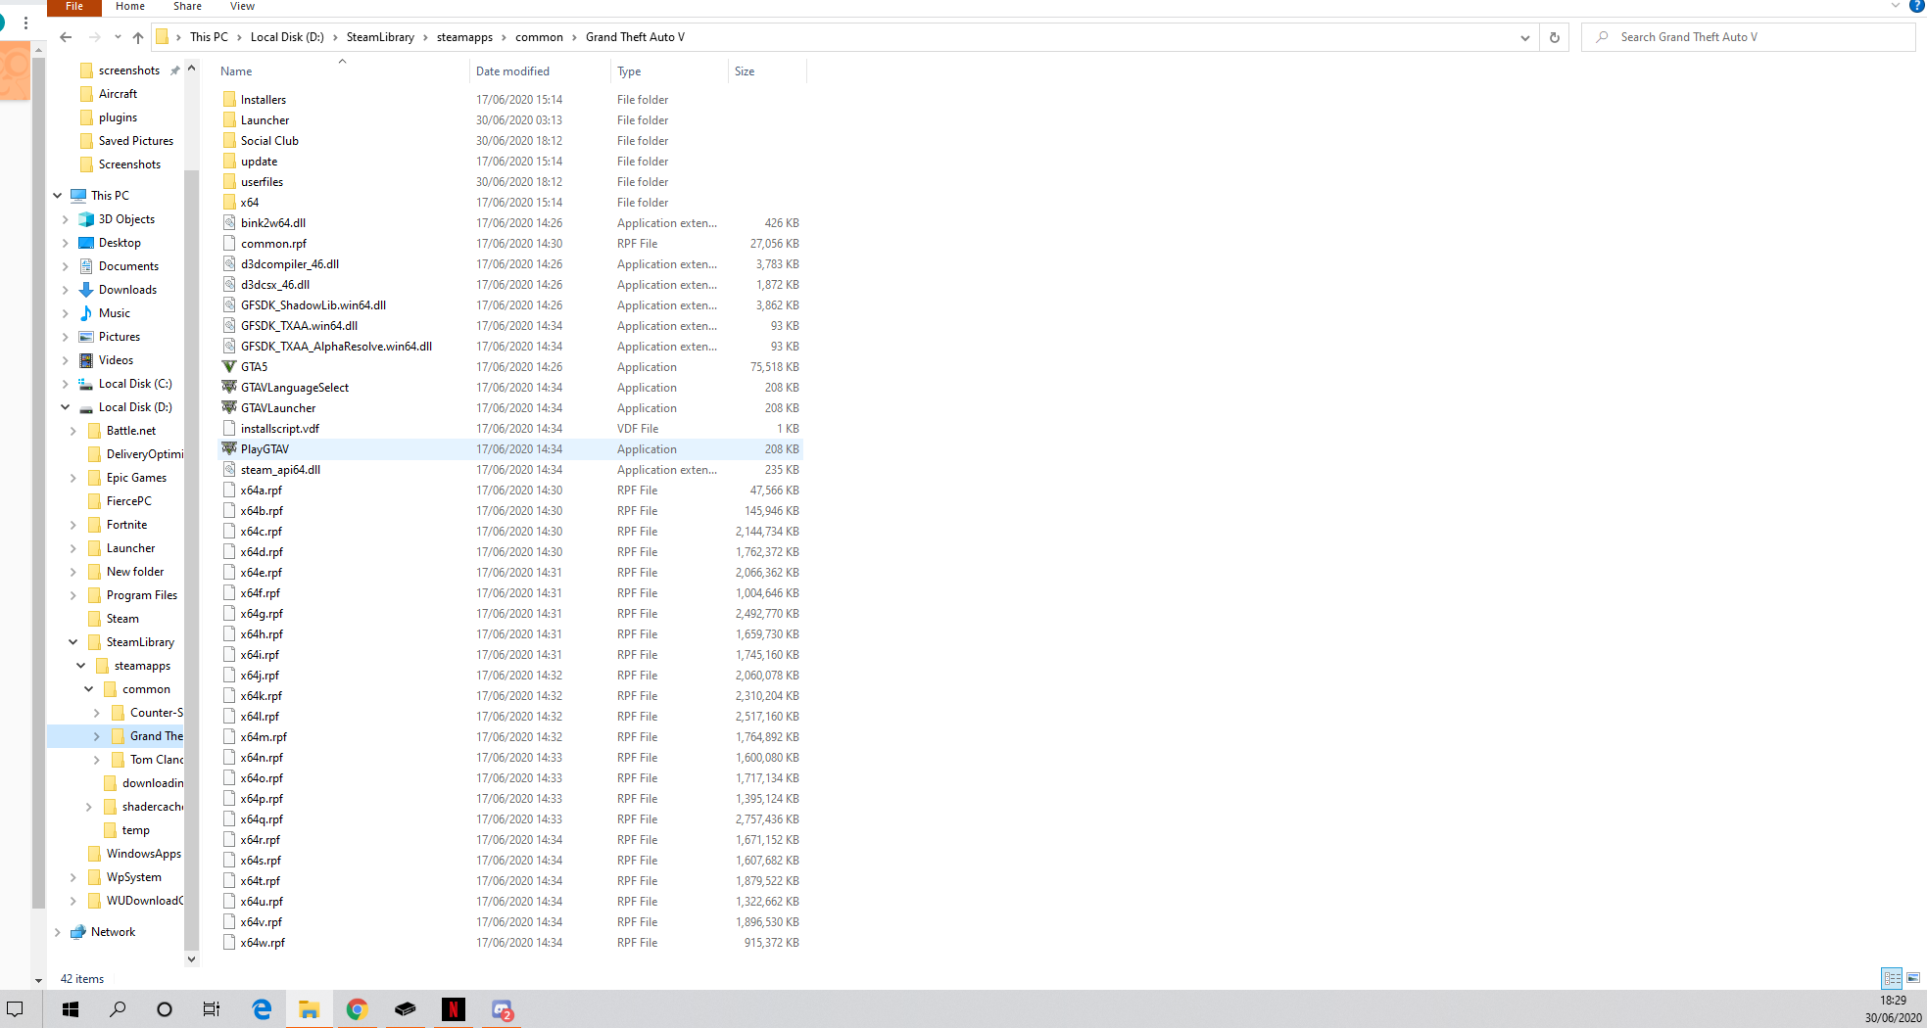Open Discord from taskbar

pos(502,1009)
